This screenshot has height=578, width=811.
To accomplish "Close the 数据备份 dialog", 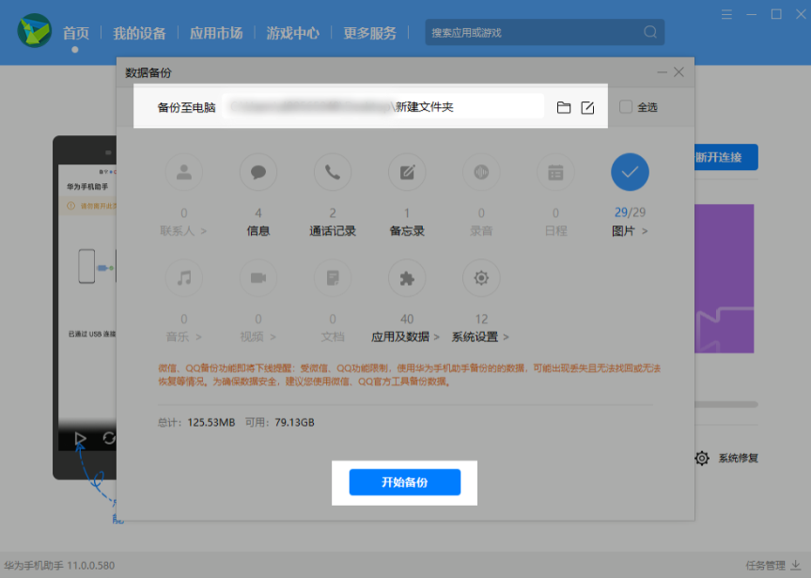I will pos(678,72).
